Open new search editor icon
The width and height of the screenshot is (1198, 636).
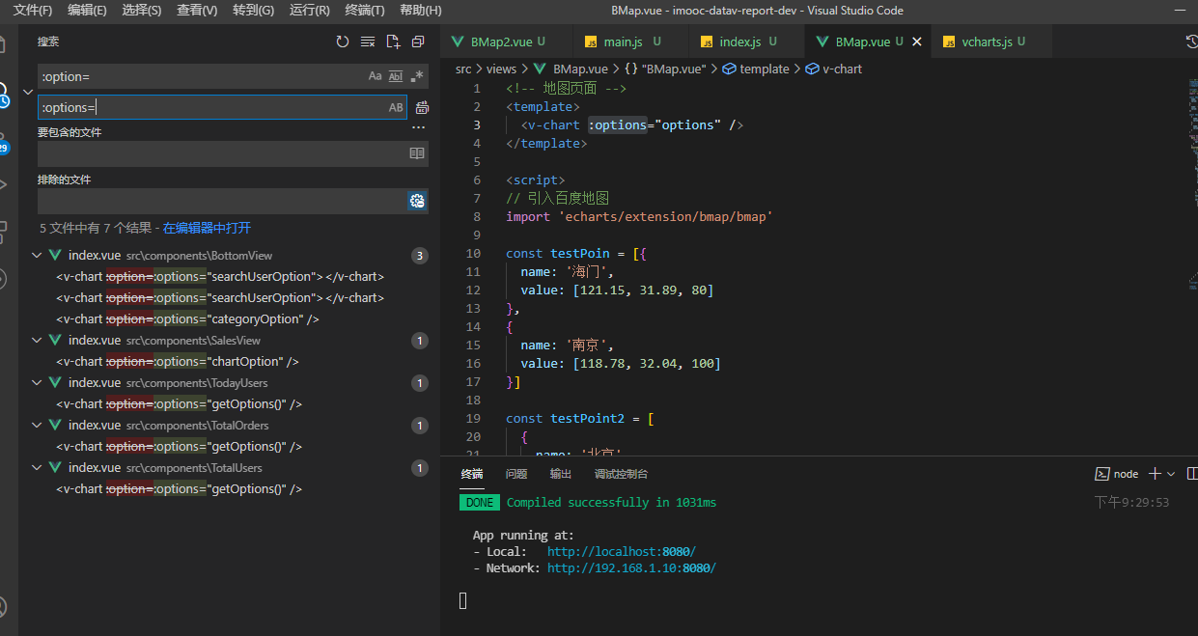coord(393,41)
